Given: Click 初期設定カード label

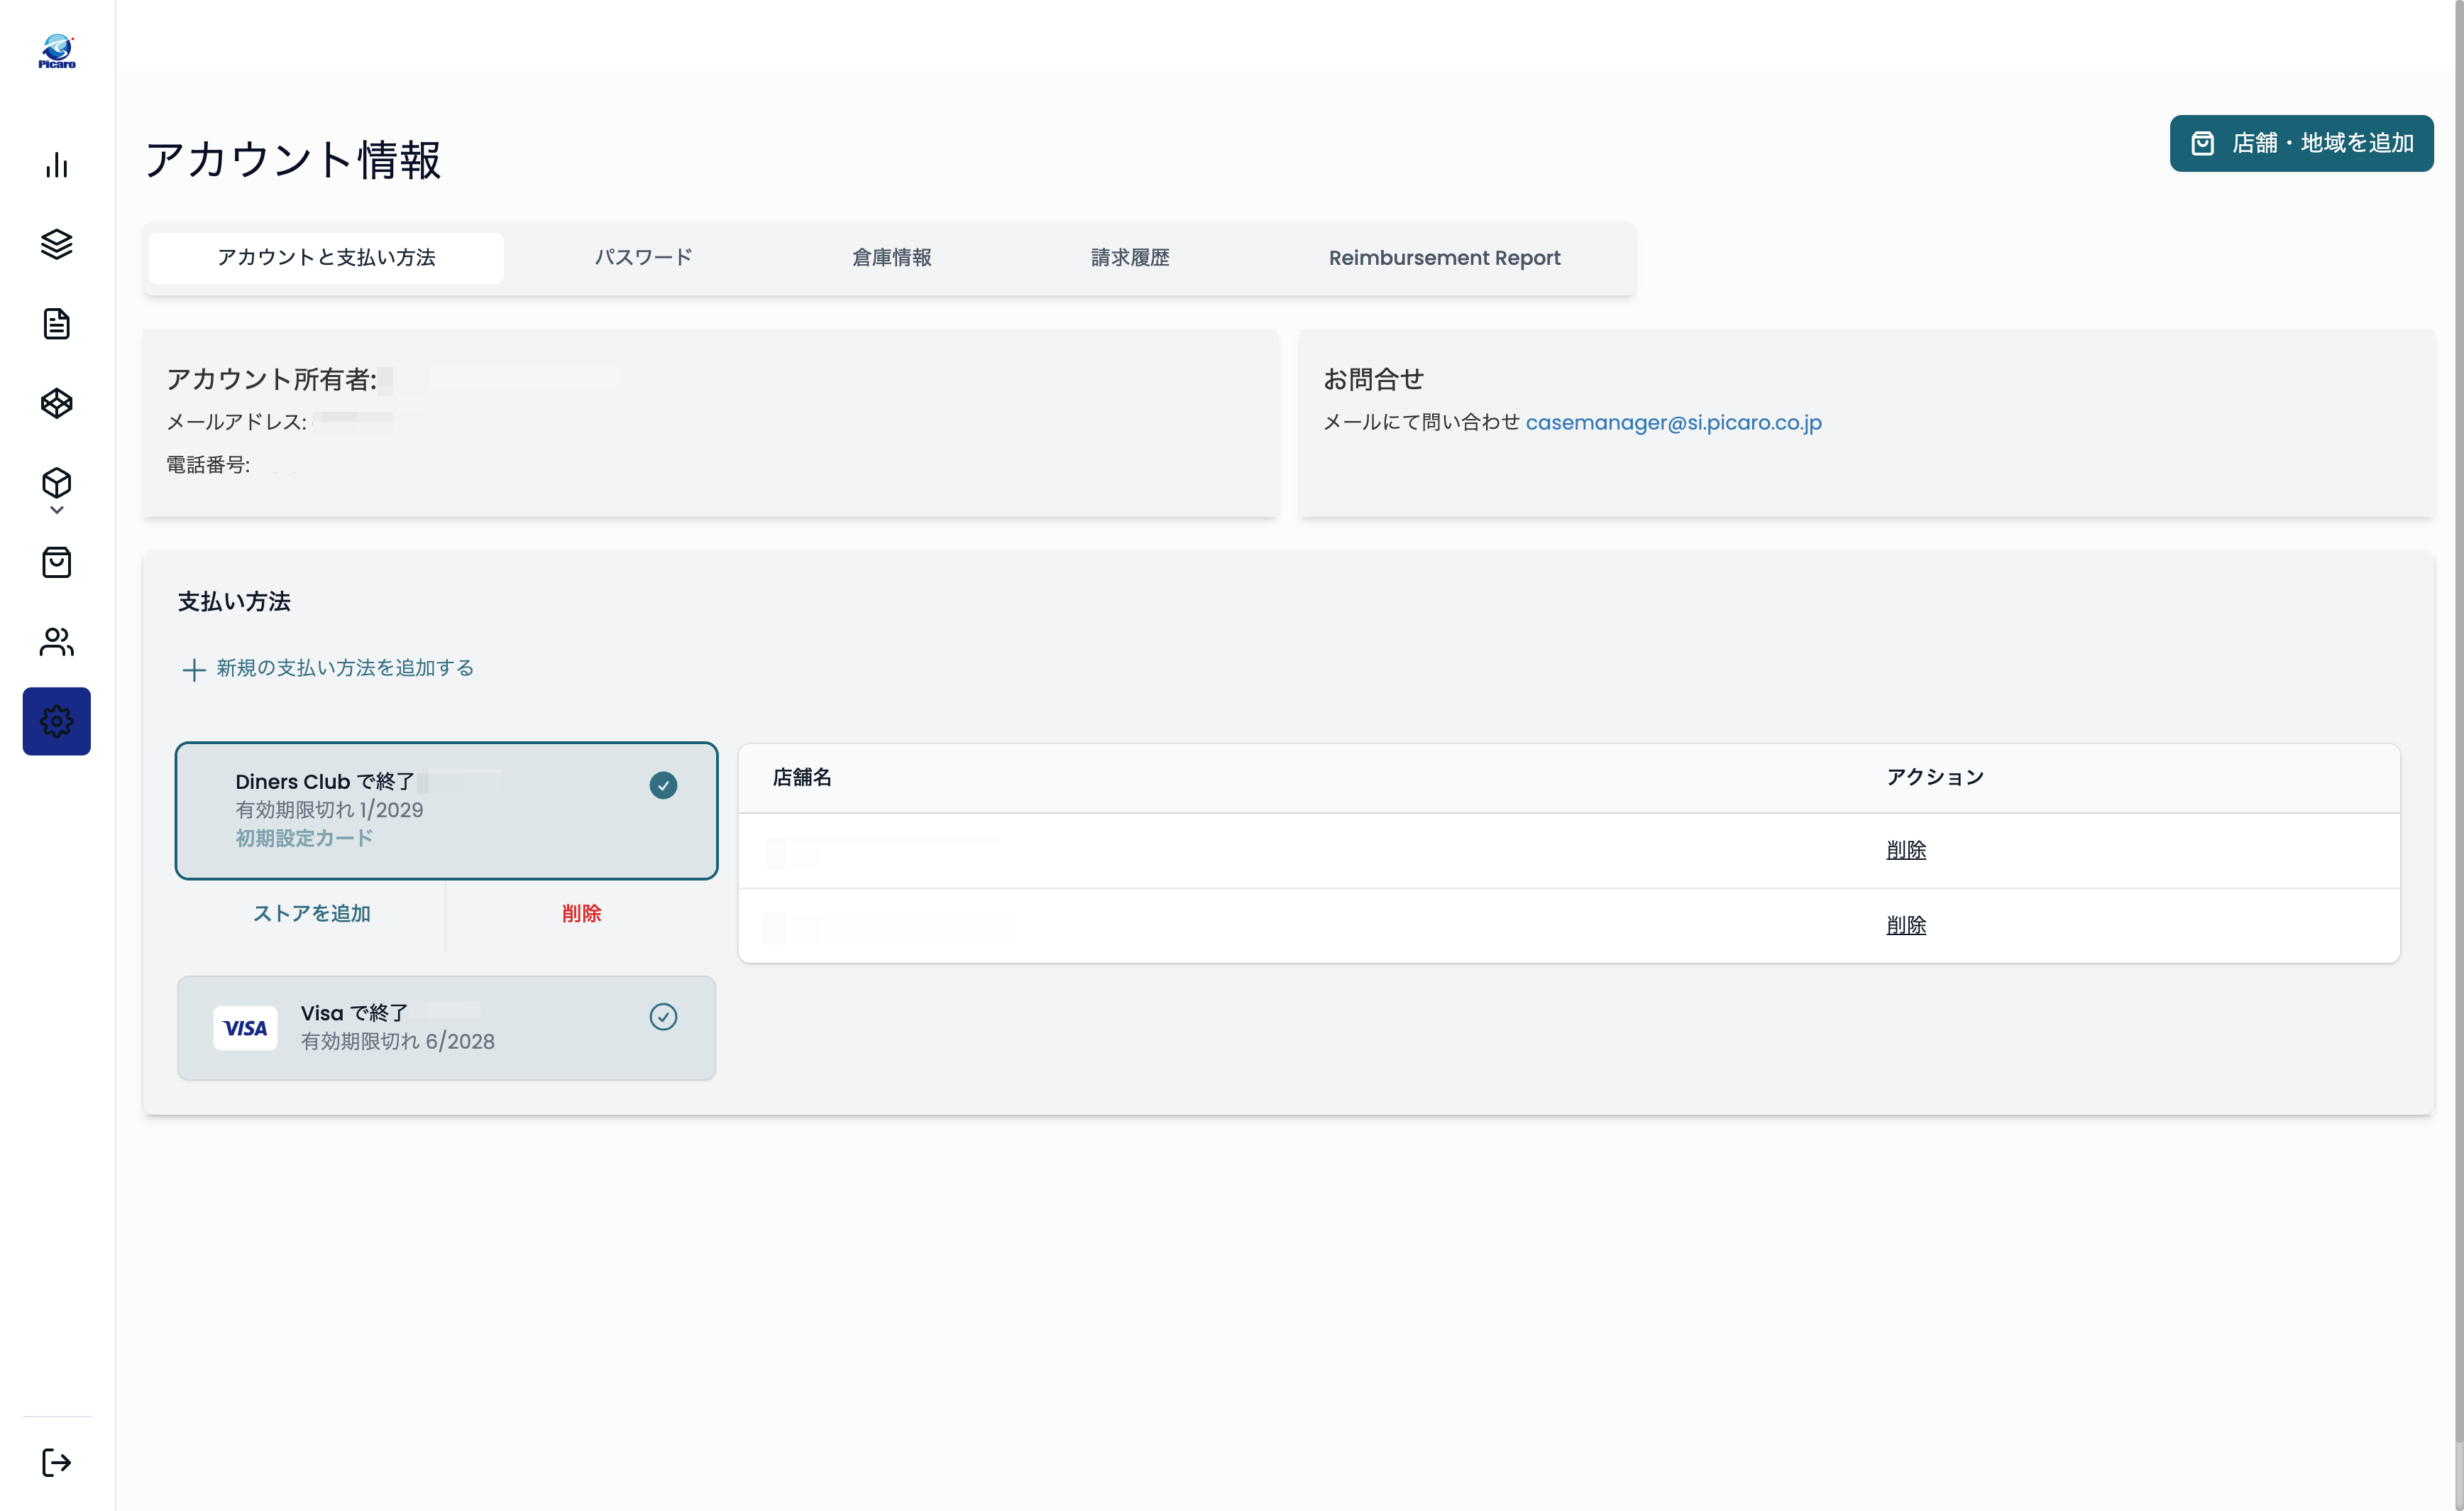Looking at the screenshot, I should pyautogui.click(x=304, y=839).
